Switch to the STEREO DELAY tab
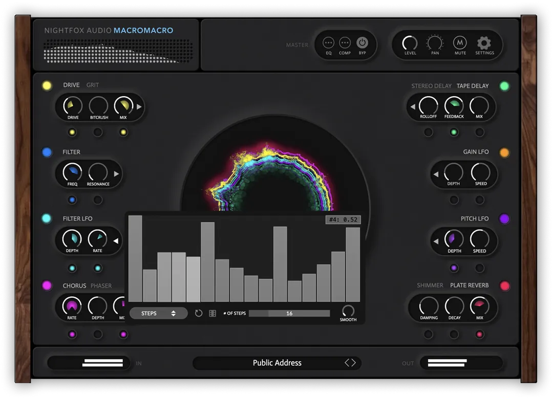This screenshot has width=553, height=399. click(x=431, y=86)
